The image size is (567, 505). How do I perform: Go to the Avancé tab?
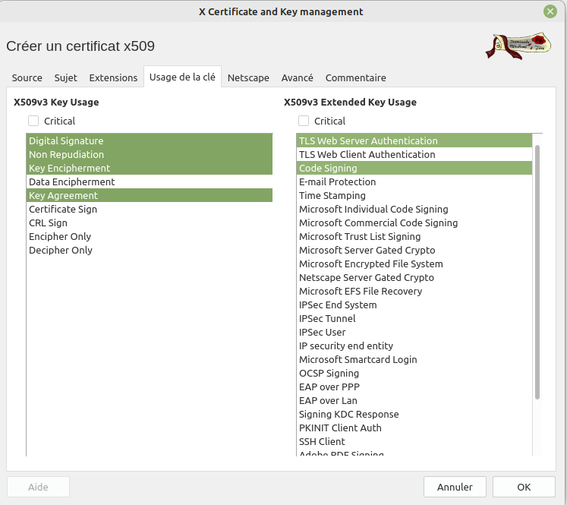point(297,77)
